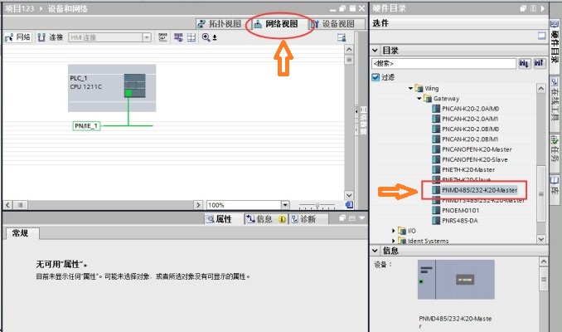Click the device preview thumbnail image
Image resolution: width=562 pixels, height=332 pixels.
point(456,280)
